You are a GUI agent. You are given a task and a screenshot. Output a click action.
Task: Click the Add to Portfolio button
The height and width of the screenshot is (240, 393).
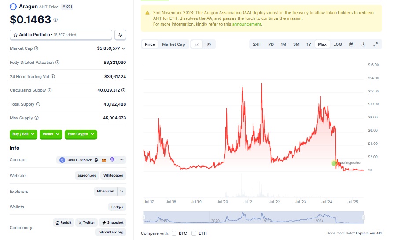[x=61, y=34]
